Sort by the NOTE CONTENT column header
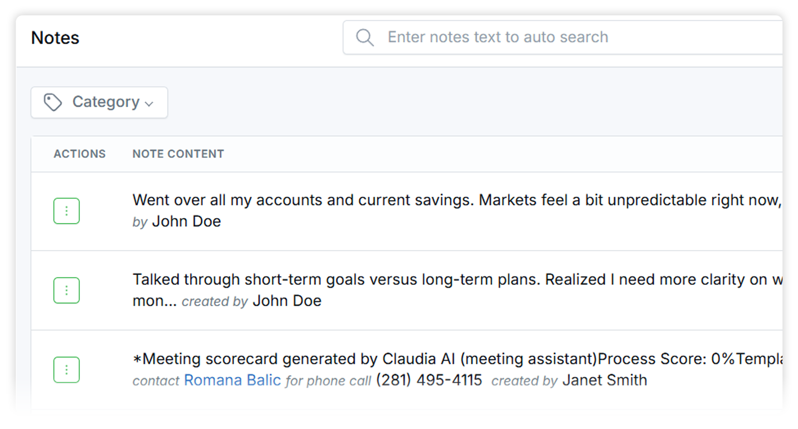 coord(178,154)
